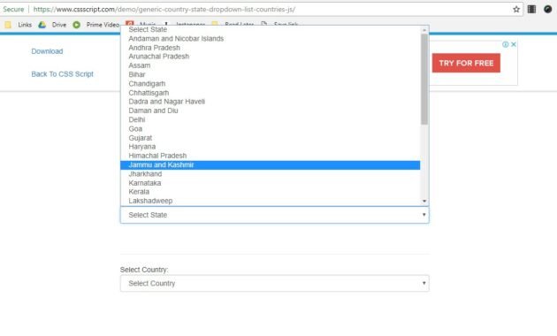Select Andhra Pradesh from the list
This screenshot has height=336, width=557.
[x=270, y=48]
